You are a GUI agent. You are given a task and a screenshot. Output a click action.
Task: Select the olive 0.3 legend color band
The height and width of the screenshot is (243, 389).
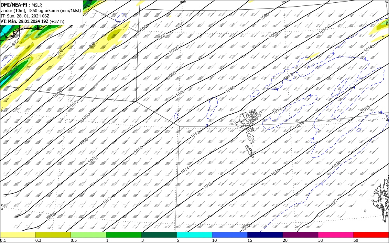53,235
